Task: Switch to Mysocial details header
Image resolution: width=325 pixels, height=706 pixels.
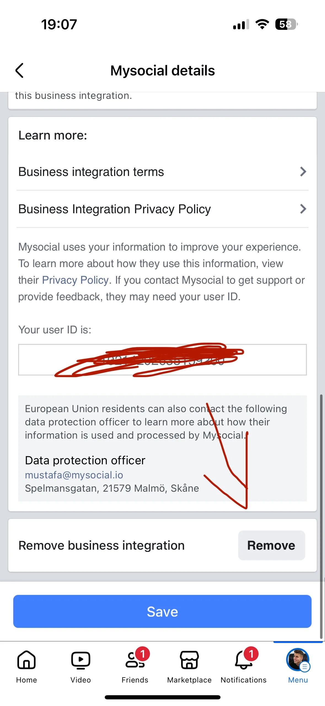Action: tap(162, 70)
